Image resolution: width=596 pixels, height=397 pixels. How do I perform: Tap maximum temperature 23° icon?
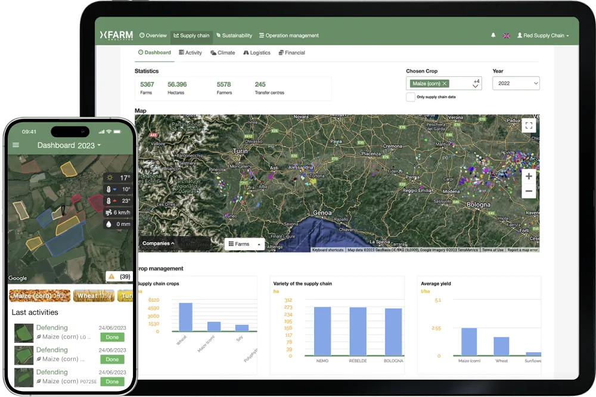(x=110, y=201)
